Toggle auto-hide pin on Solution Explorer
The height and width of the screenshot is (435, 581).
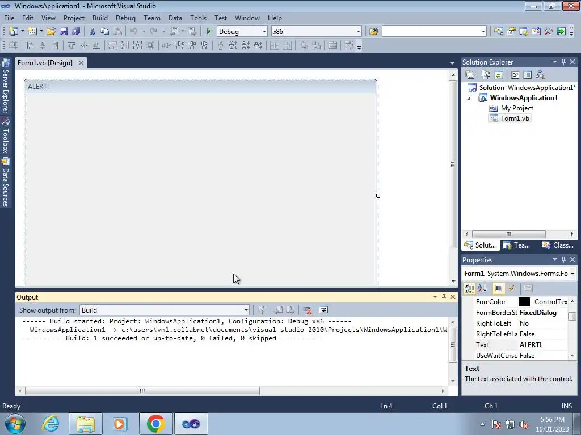[563, 62]
